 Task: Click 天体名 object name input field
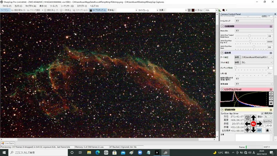127,10
